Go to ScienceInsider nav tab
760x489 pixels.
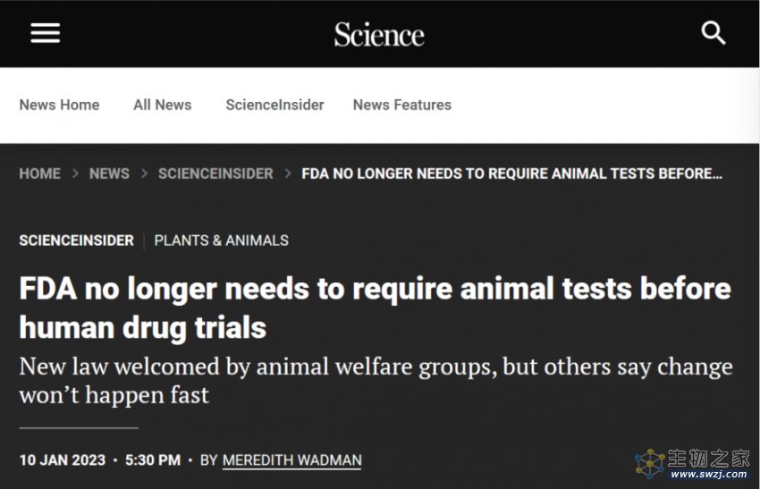click(274, 105)
